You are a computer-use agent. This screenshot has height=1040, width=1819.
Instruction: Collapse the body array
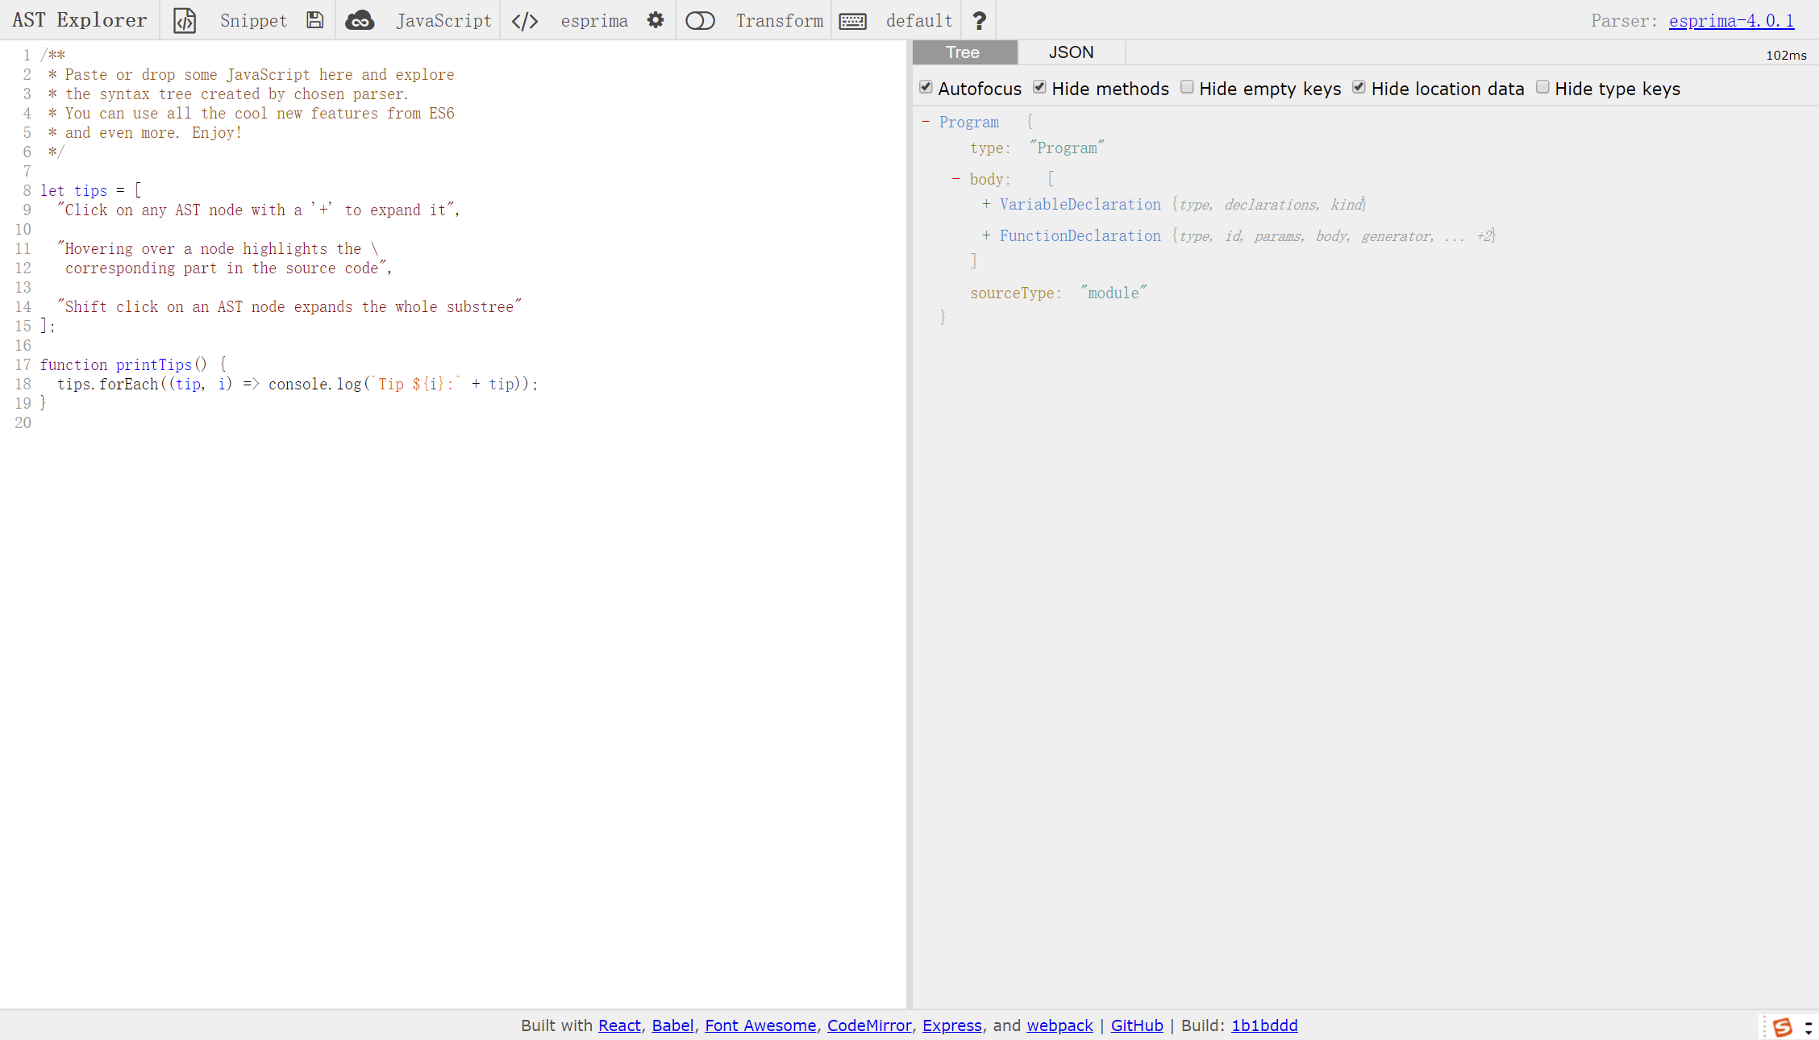955,179
